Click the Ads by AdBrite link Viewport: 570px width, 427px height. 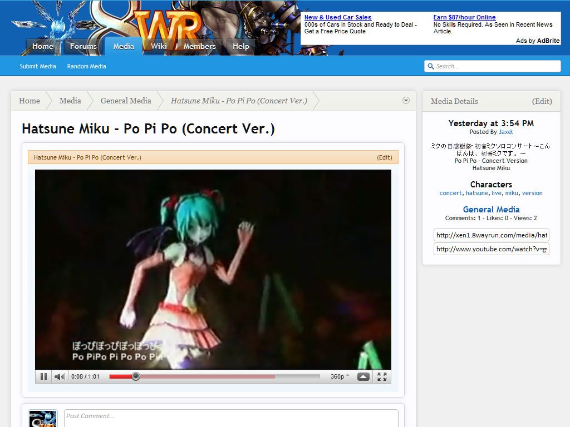(538, 41)
